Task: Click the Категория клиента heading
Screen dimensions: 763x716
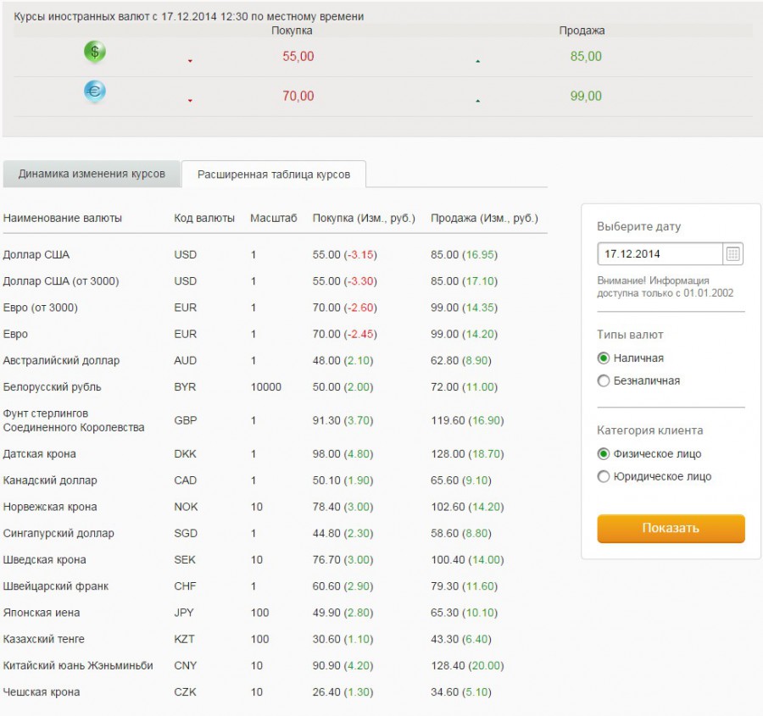Action: (650, 430)
